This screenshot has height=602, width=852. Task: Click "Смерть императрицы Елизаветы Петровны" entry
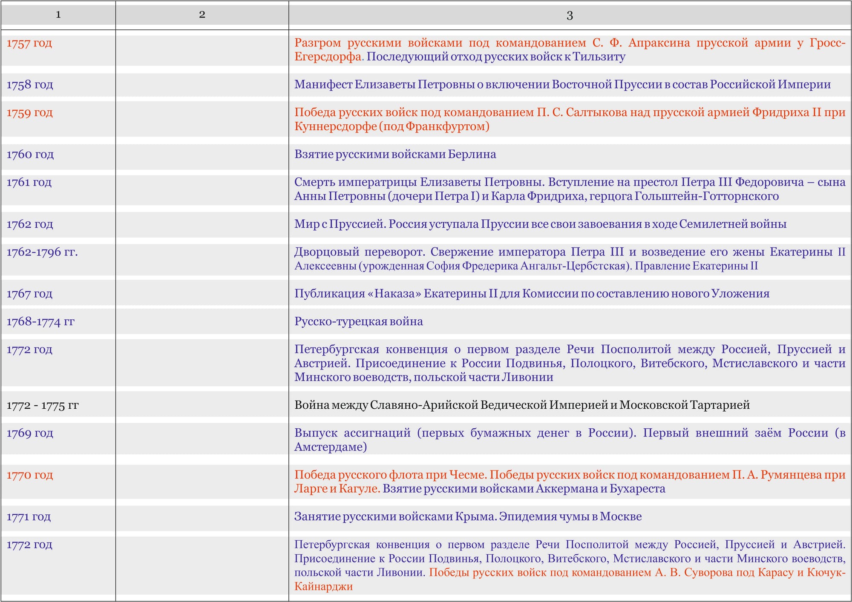(x=570, y=189)
